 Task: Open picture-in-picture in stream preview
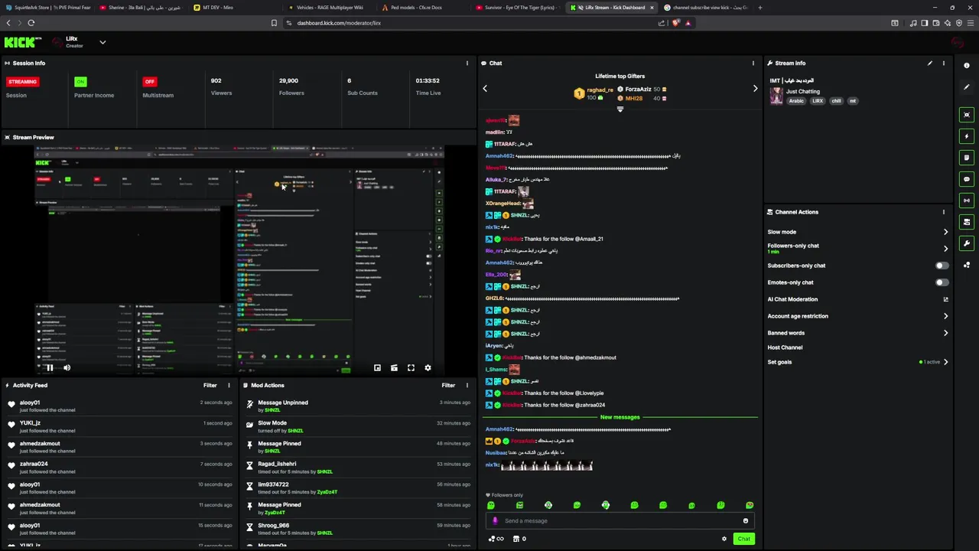377,368
